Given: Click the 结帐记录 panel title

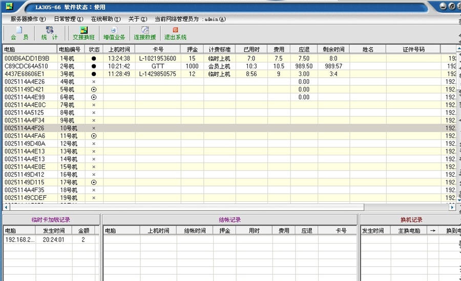Looking at the screenshot, I should tap(230, 220).
